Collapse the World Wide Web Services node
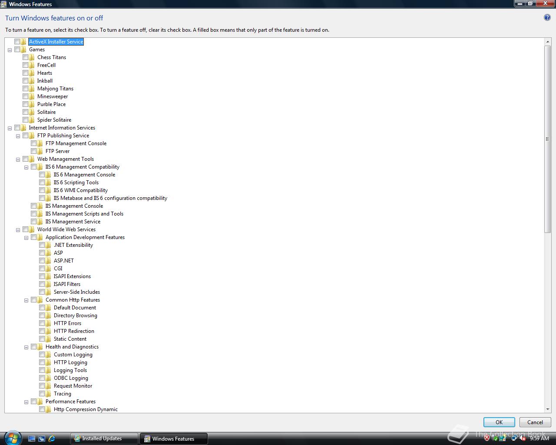The image size is (556, 445). point(18,230)
